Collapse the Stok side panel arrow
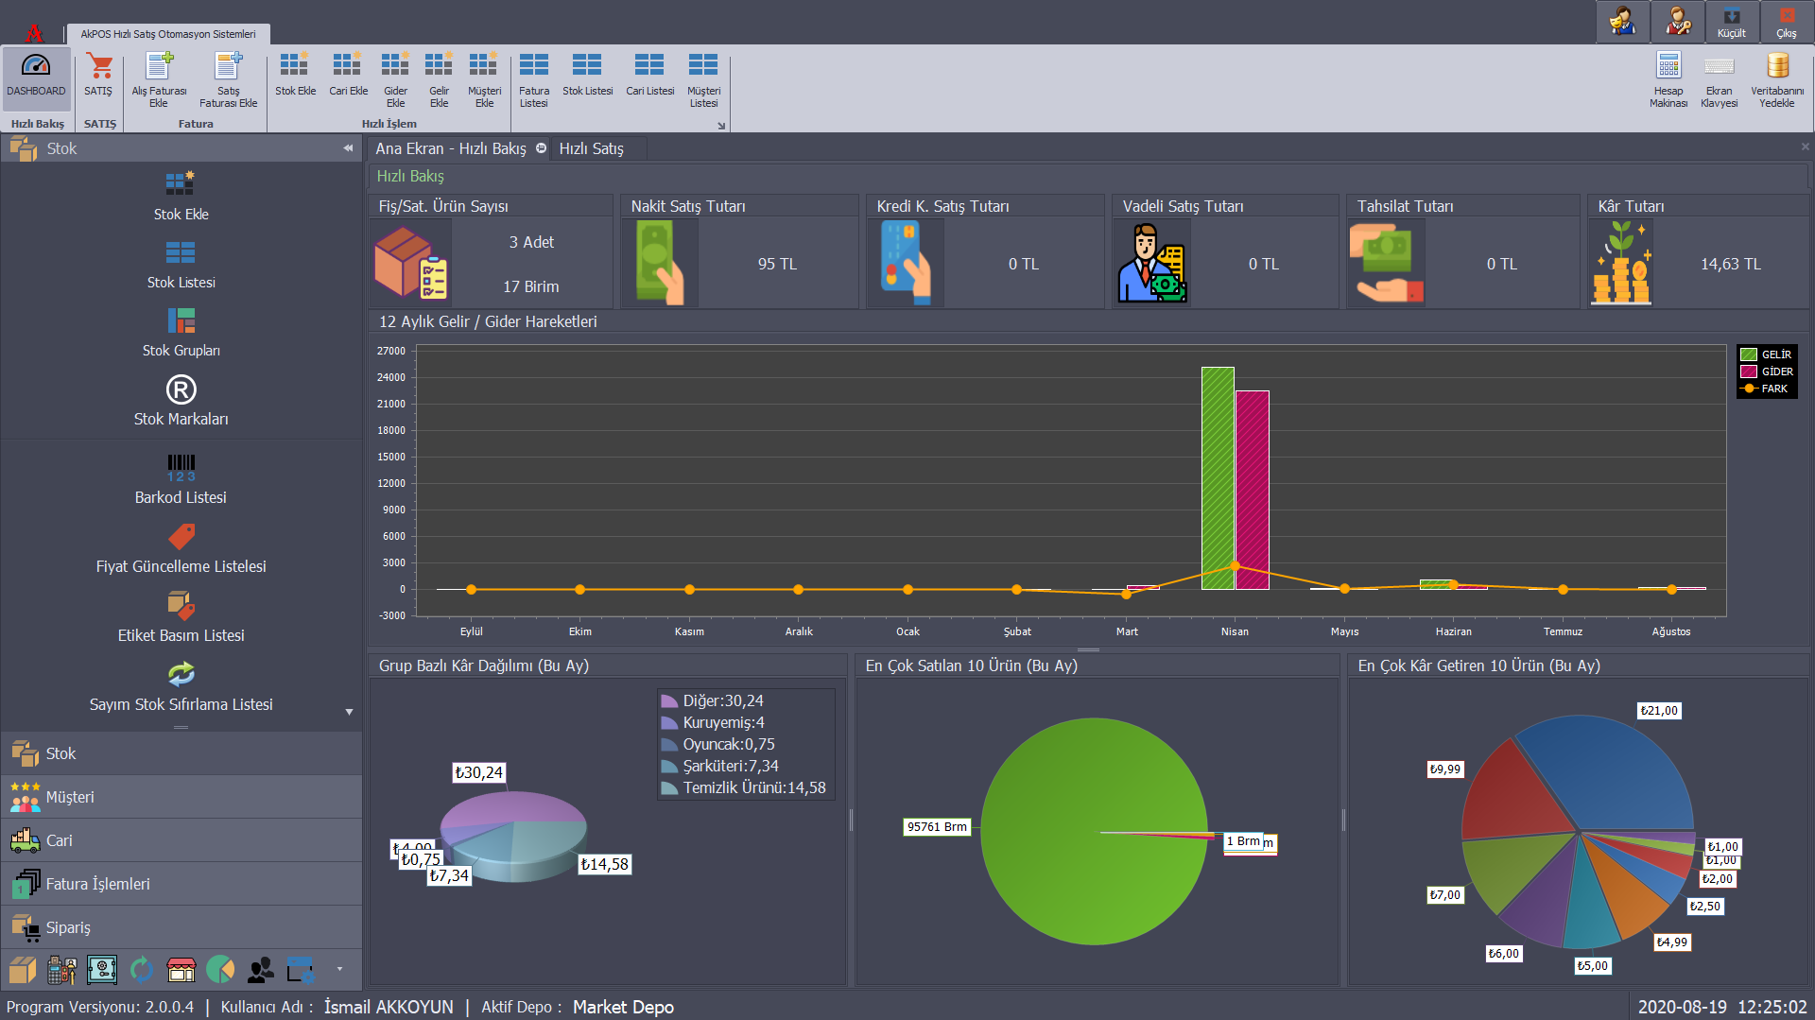The height and width of the screenshot is (1020, 1815). click(x=348, y=148)
